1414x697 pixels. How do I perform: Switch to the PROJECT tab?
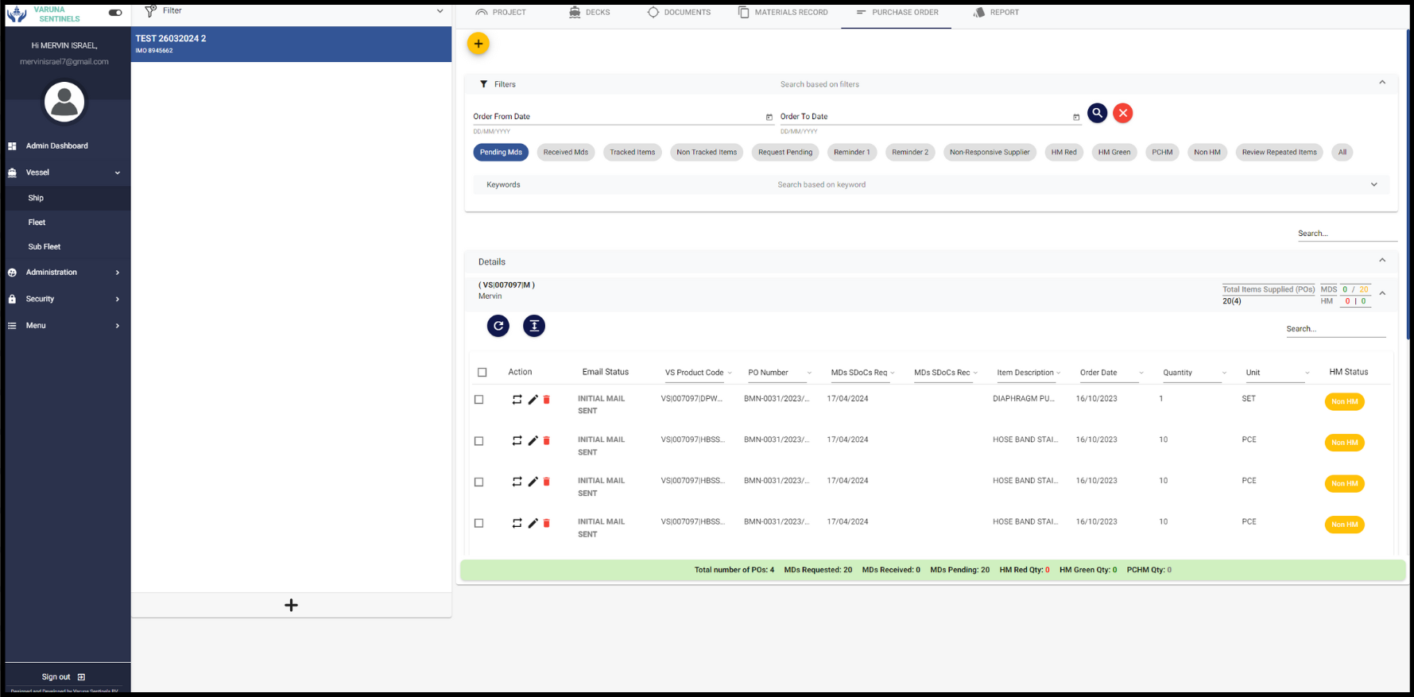(501, 13)
